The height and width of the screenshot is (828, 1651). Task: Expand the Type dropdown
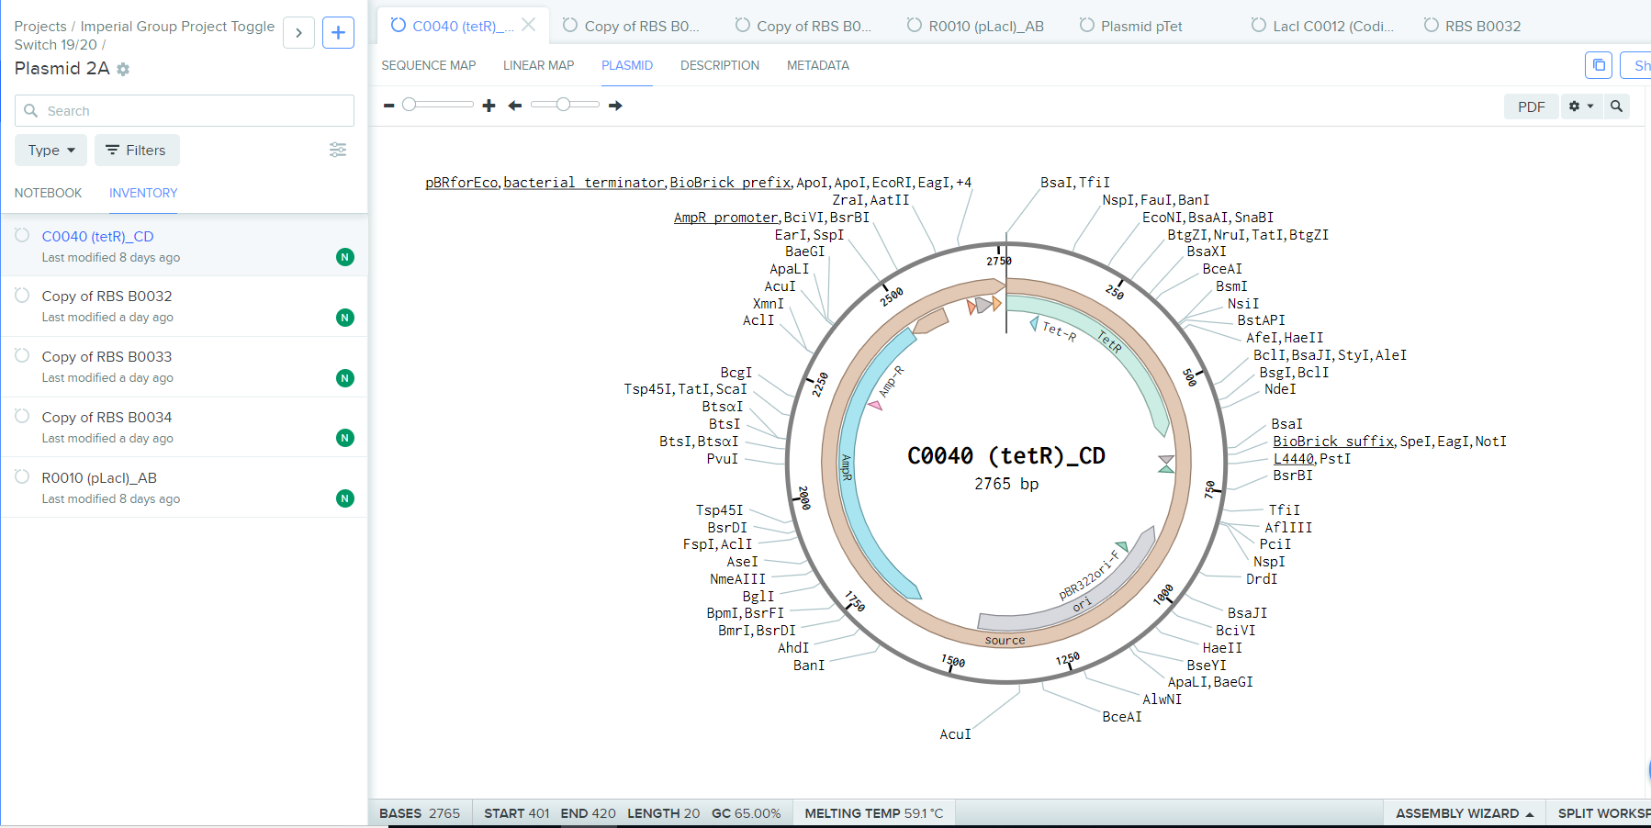[x=51, y=150]
